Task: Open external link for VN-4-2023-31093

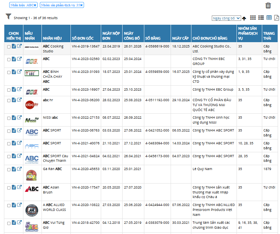Action: pos(19,72)
